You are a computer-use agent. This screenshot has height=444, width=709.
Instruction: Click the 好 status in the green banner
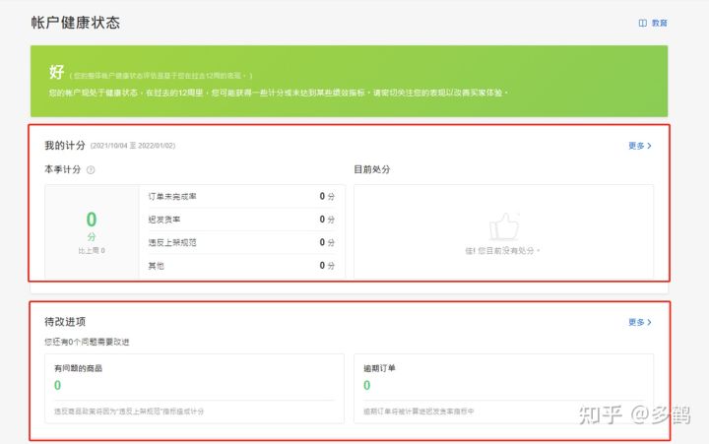[x=56, y=72]
